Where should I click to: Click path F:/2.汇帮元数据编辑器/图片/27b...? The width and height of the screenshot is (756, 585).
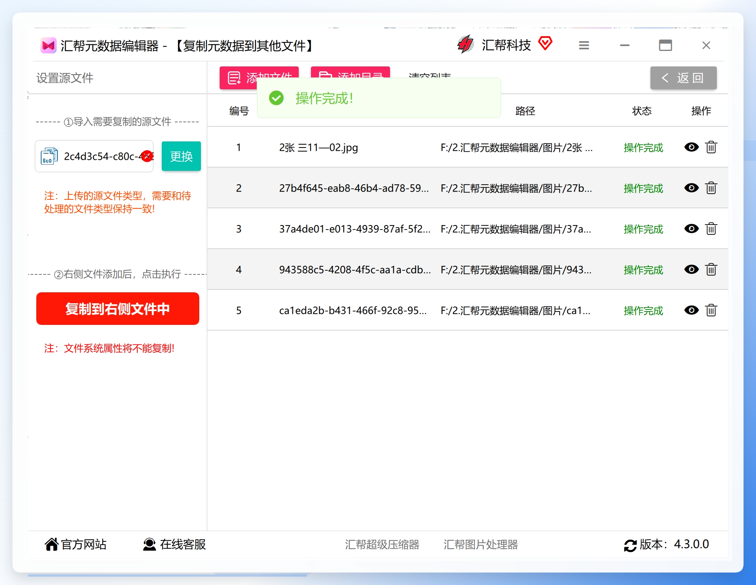coord(516,188)
